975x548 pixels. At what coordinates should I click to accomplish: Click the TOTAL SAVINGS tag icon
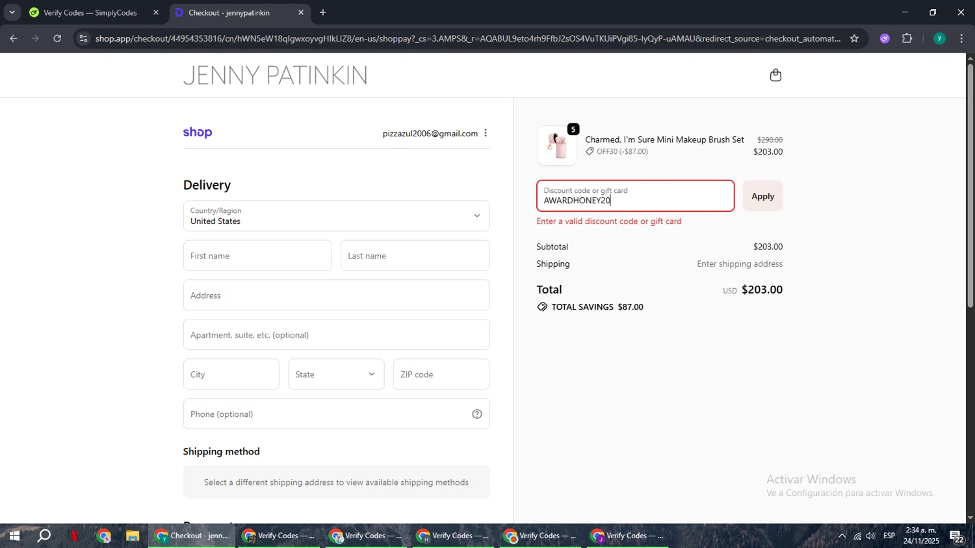coord(542,307)
